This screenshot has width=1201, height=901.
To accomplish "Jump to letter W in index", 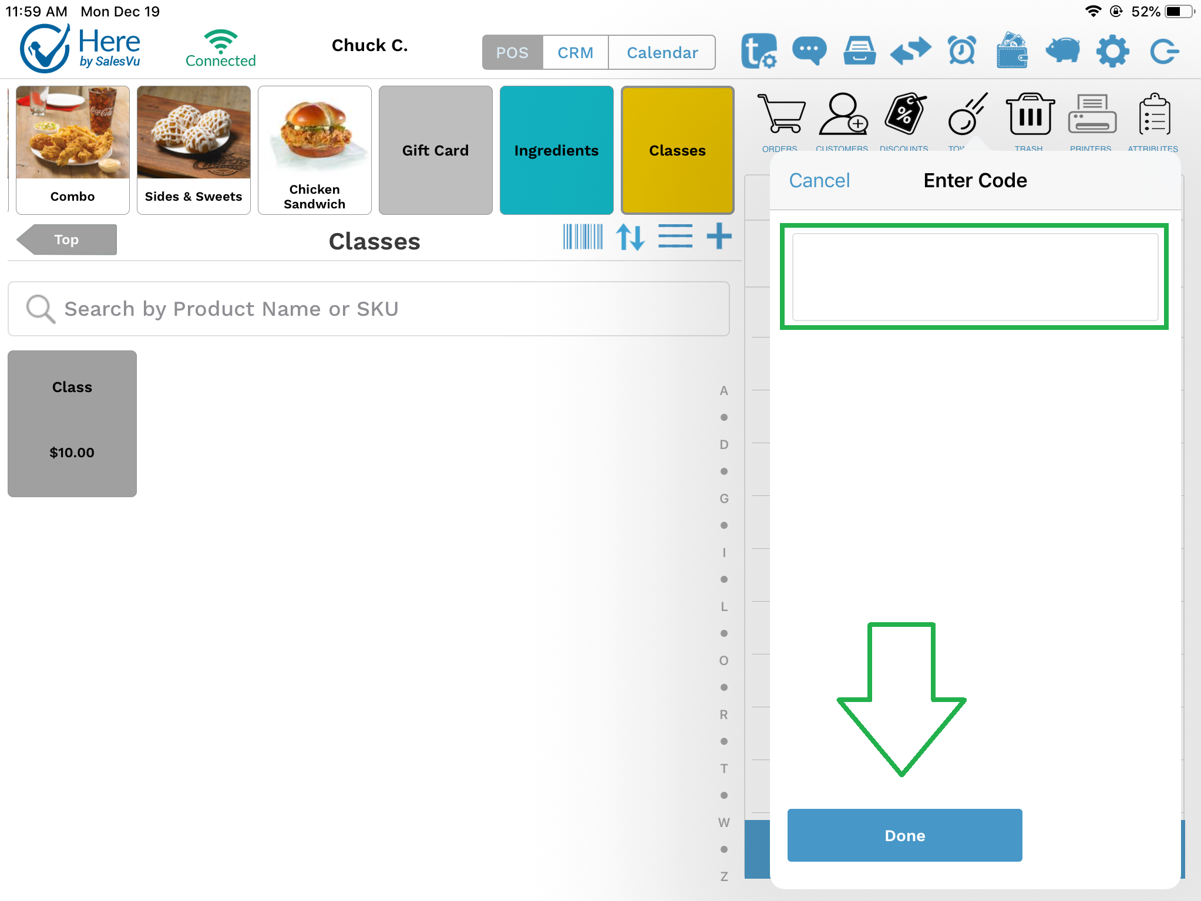I will click(724, 823).
